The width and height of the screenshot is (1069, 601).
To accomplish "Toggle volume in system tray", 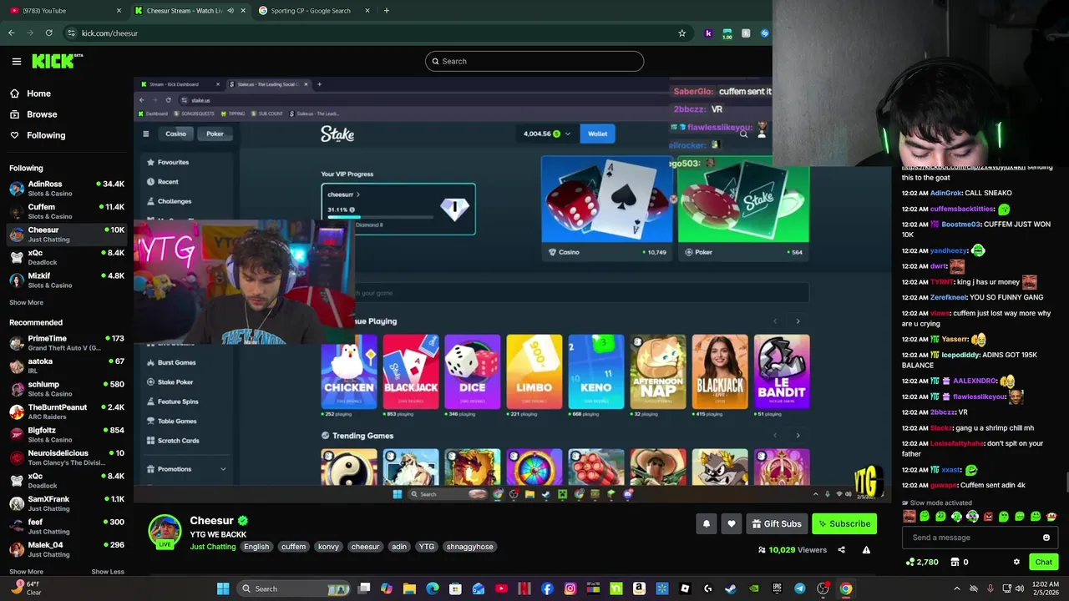I will (1020, 588).
